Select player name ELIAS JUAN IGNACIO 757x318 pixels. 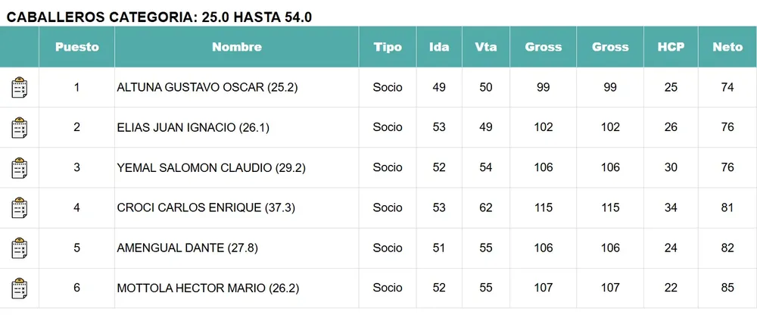[x=192, y=128]
